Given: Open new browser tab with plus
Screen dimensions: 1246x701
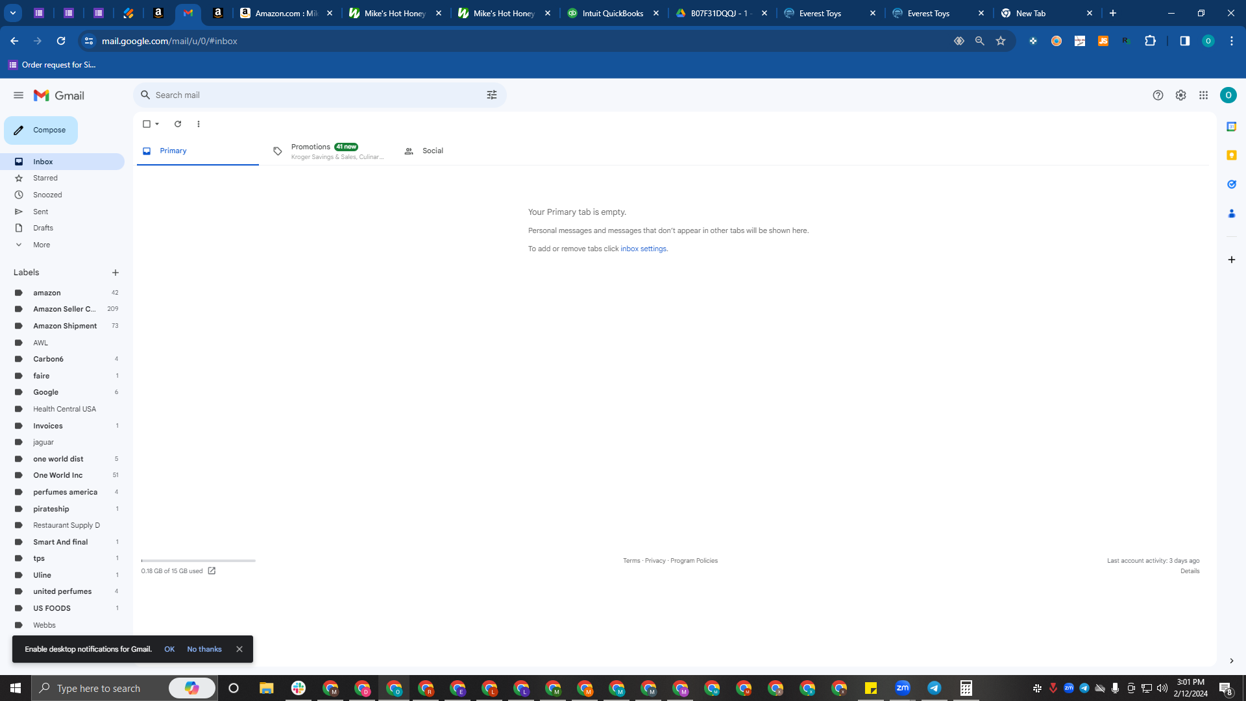Looking at the screenshot, I should tap(1113, 13).
